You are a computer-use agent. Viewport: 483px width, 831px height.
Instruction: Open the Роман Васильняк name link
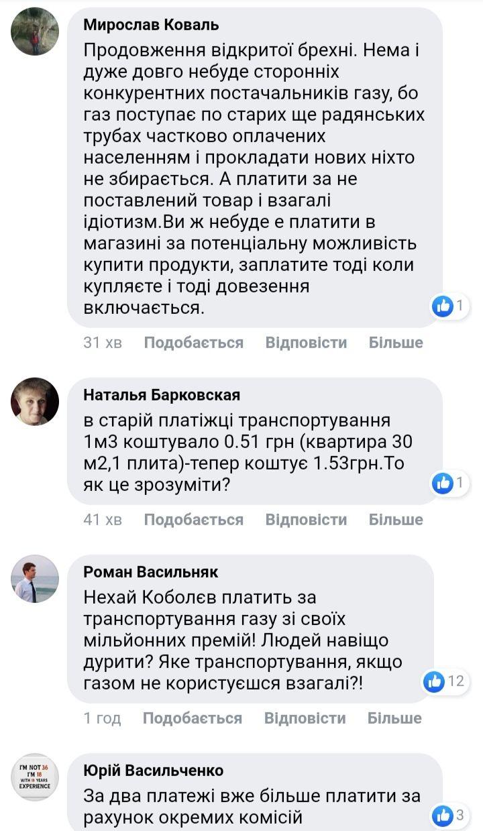click(x=150, y=572)
